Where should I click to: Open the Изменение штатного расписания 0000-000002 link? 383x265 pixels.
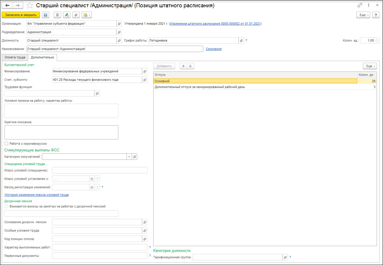(x=215, y=24)
